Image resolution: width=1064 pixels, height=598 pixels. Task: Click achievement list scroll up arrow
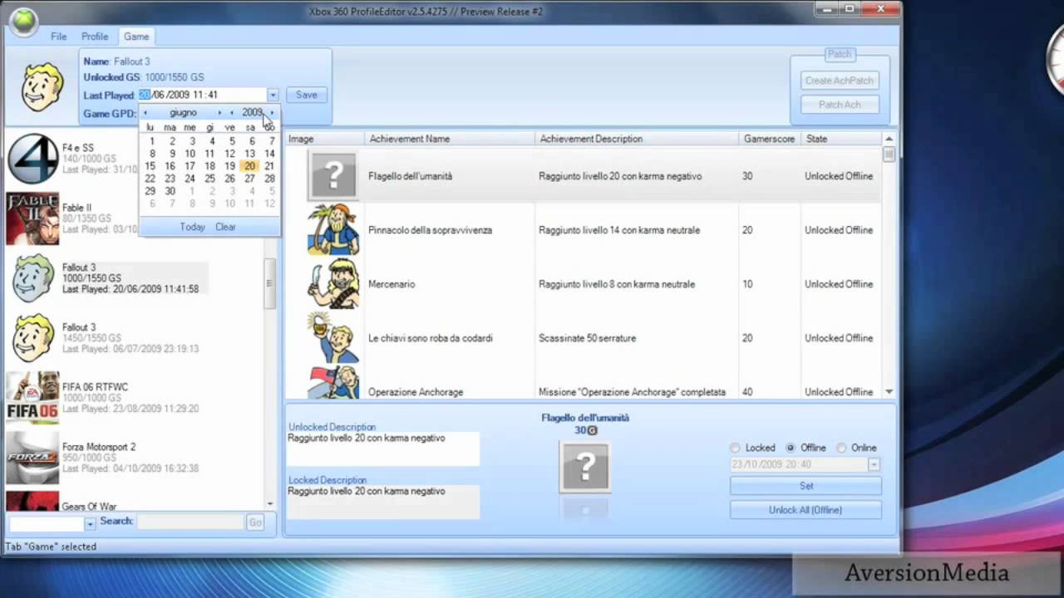click(889, 139)
